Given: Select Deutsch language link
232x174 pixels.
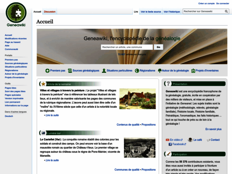Looking at the screenshot, I should 9,116.
